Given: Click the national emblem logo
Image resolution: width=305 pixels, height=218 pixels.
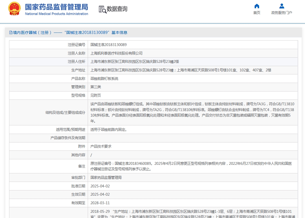Looking at the screenshot, I should tap(14, 9).
